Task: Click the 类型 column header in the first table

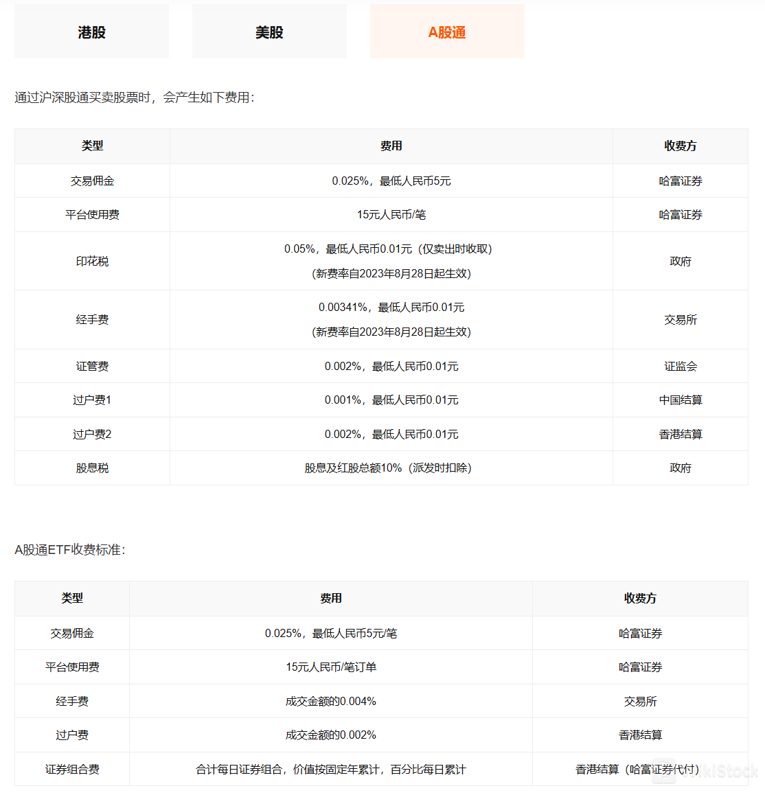Action: [91, 146]
